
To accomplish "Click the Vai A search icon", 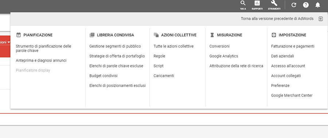I will point(243,3).
